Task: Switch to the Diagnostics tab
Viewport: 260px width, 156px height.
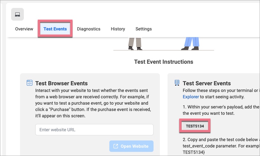Action: click(x=89, y=29)
